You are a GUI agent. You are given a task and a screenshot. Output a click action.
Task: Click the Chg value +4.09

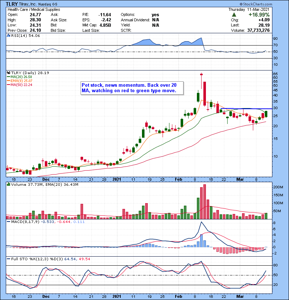tap(264, 20)
